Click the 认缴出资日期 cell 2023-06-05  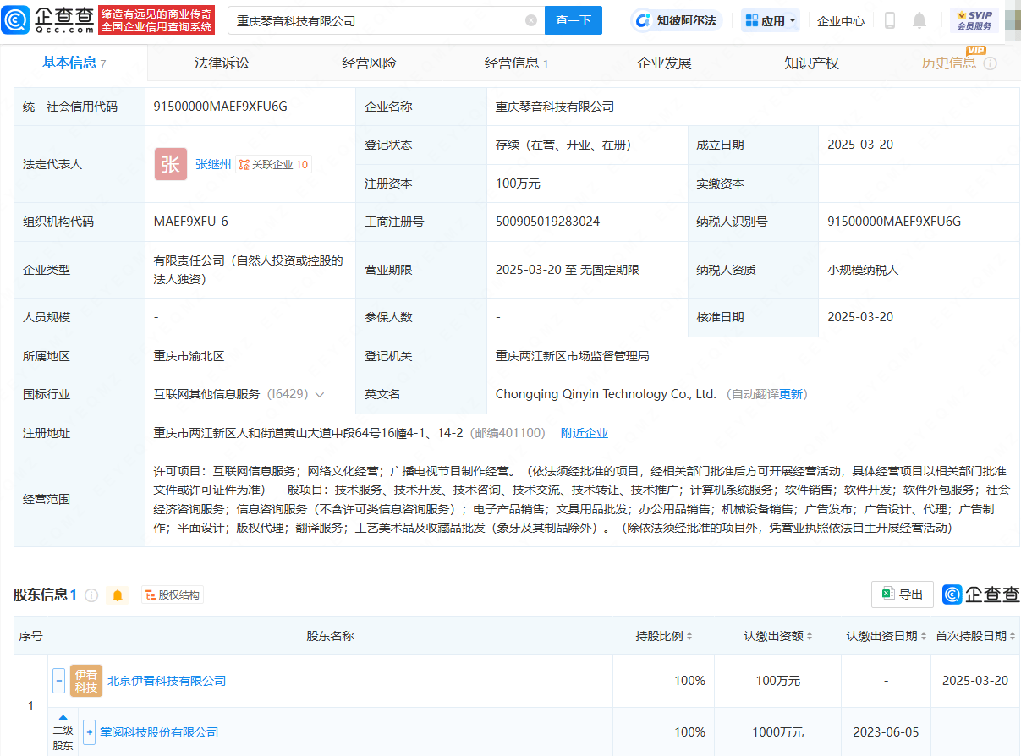[886, 732]
